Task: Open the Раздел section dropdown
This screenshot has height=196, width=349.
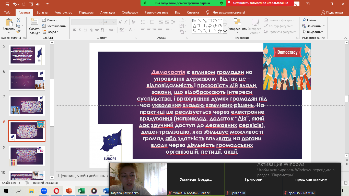Action: (50, 32)
